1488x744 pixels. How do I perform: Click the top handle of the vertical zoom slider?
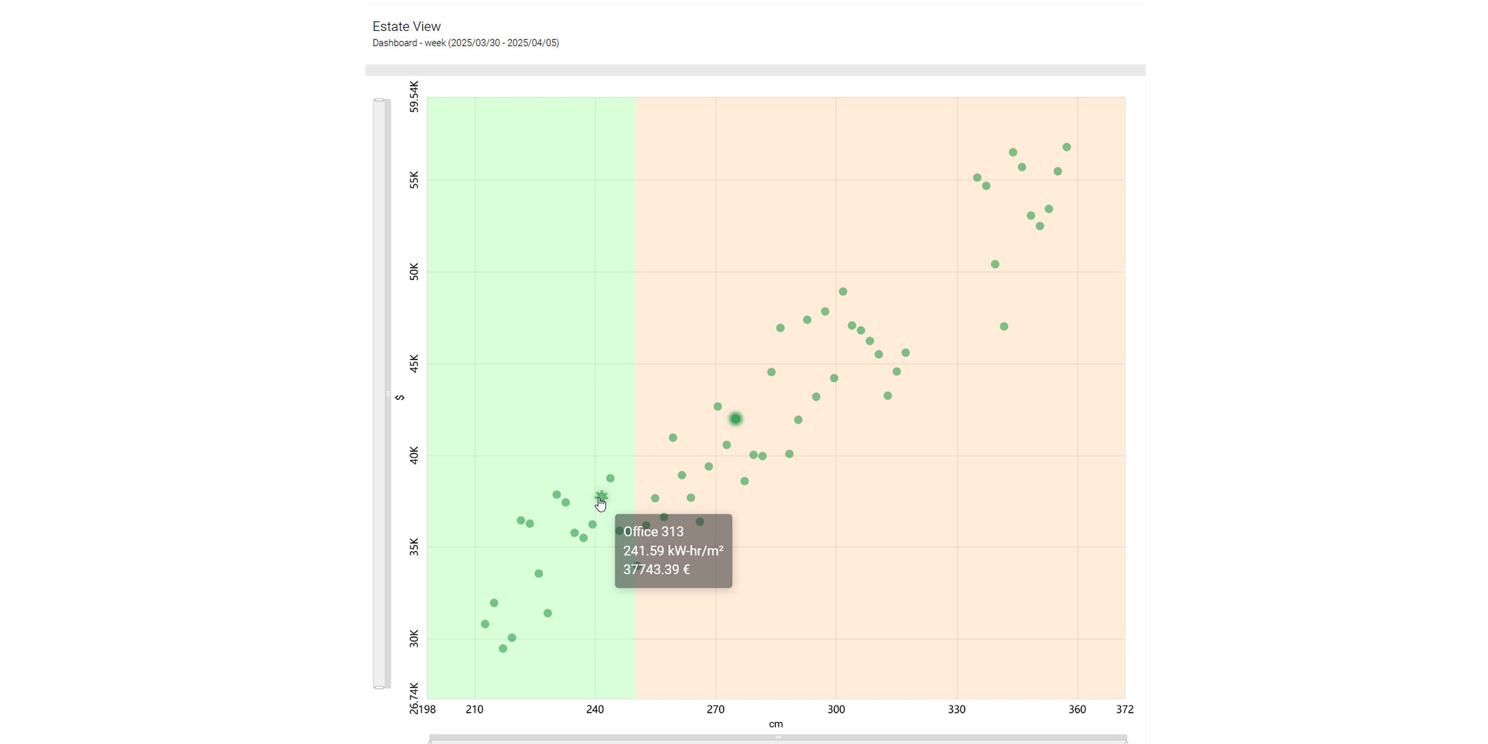(x=379, y=100)
